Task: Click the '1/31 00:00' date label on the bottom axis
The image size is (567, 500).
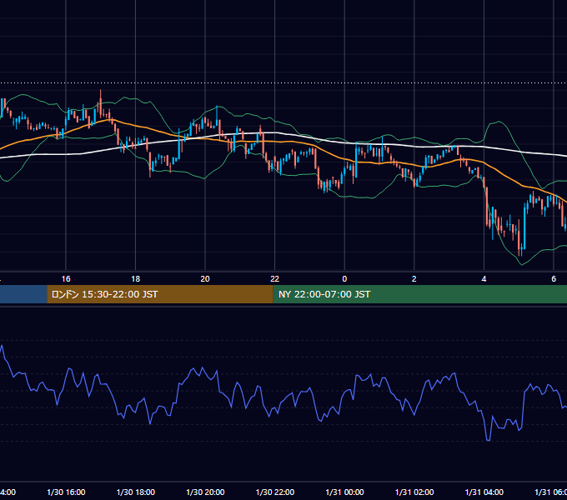Action: 344,492
